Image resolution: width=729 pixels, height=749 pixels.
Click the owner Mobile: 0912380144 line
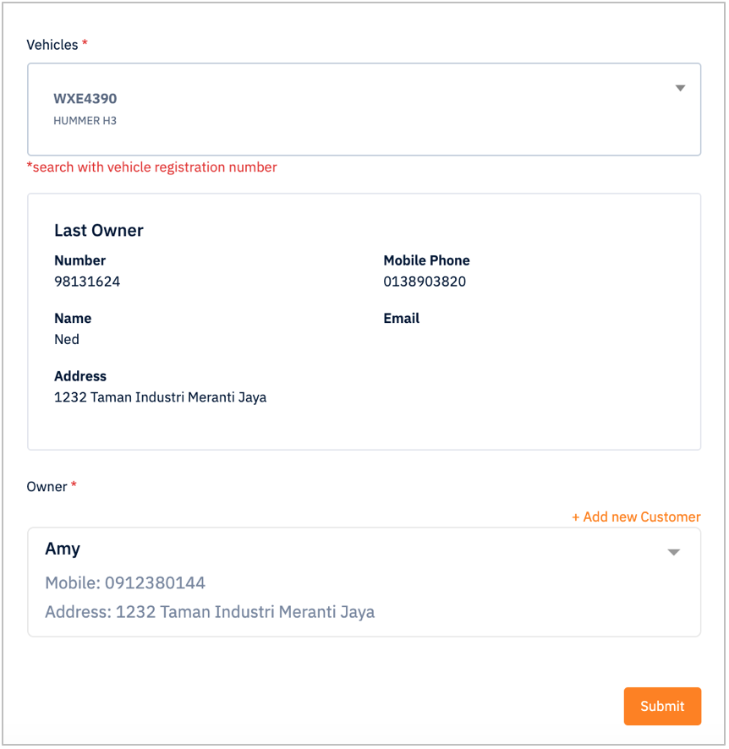coord(125,582)
